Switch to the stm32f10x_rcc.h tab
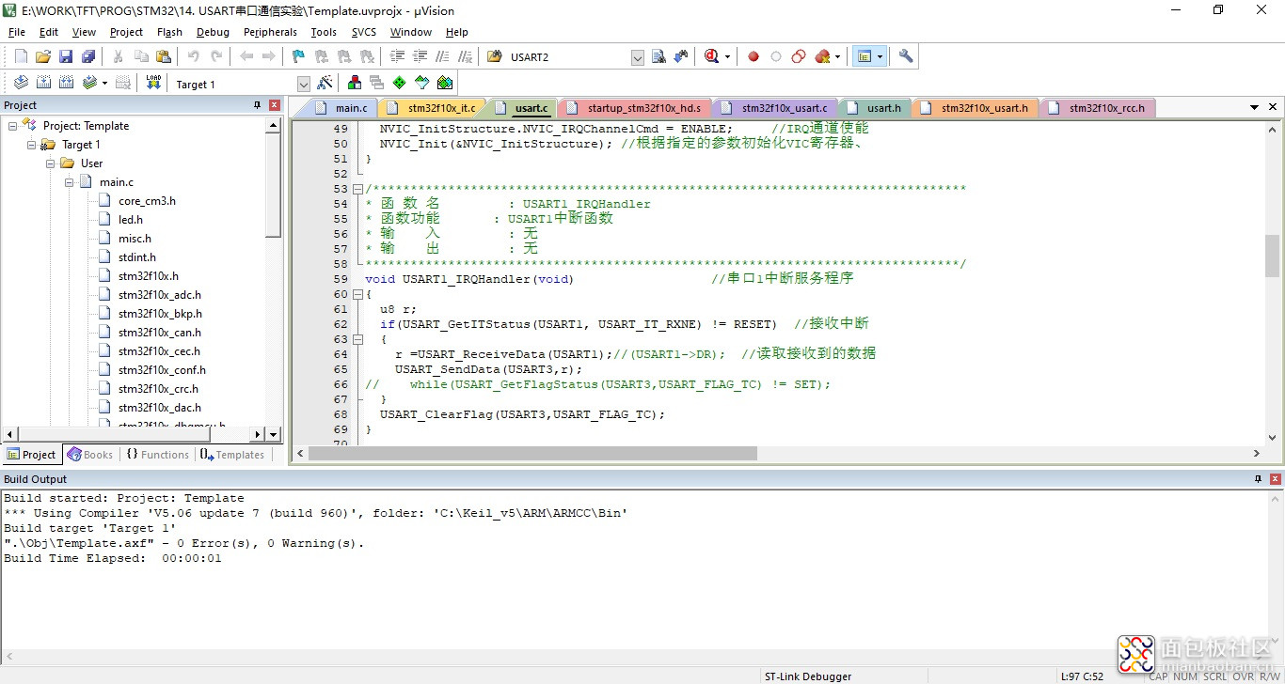 pos(1098,108)
